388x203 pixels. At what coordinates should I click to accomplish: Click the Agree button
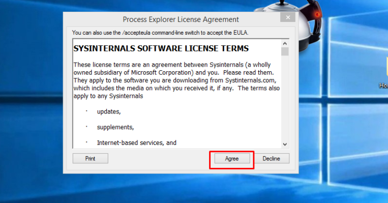tap(232, 158)
